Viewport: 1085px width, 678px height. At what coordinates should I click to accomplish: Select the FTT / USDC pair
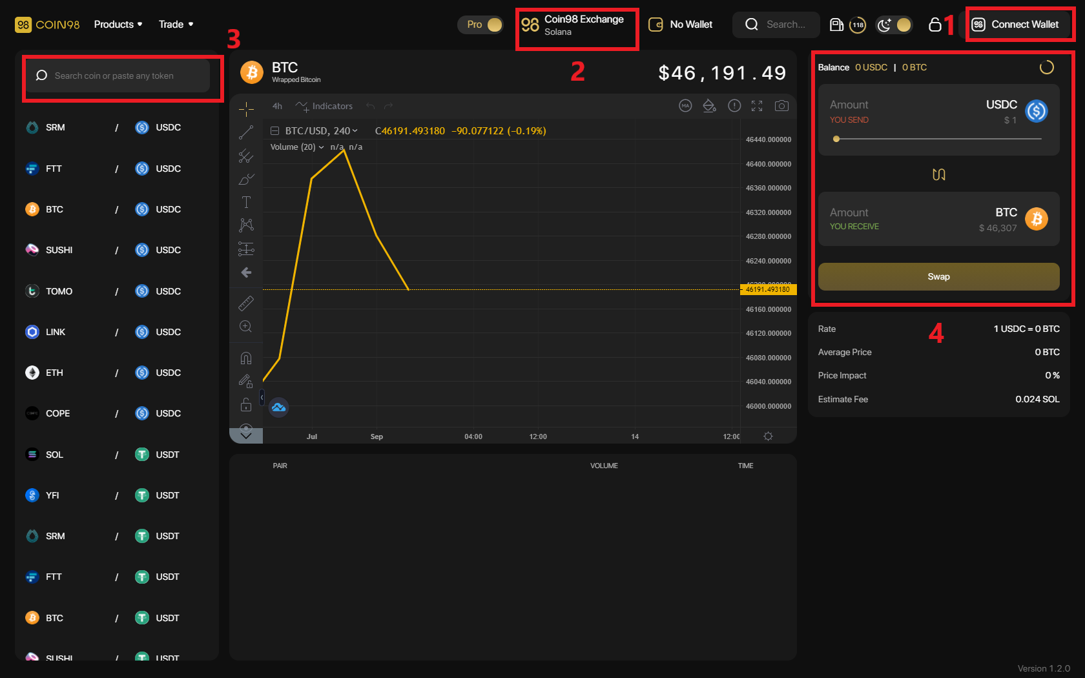click(x=116, y=169)
